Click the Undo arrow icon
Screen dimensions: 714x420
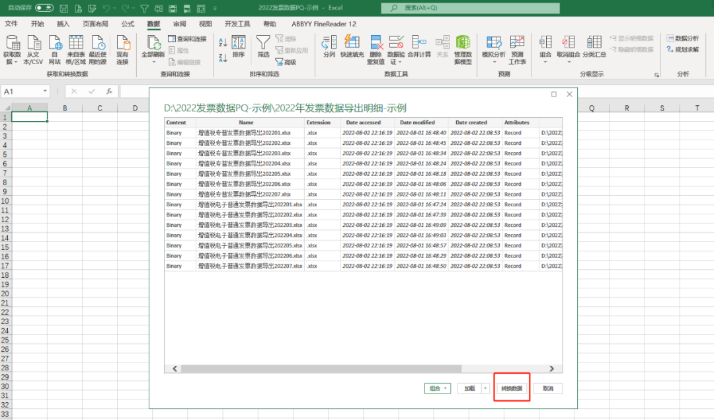[106, 8]
